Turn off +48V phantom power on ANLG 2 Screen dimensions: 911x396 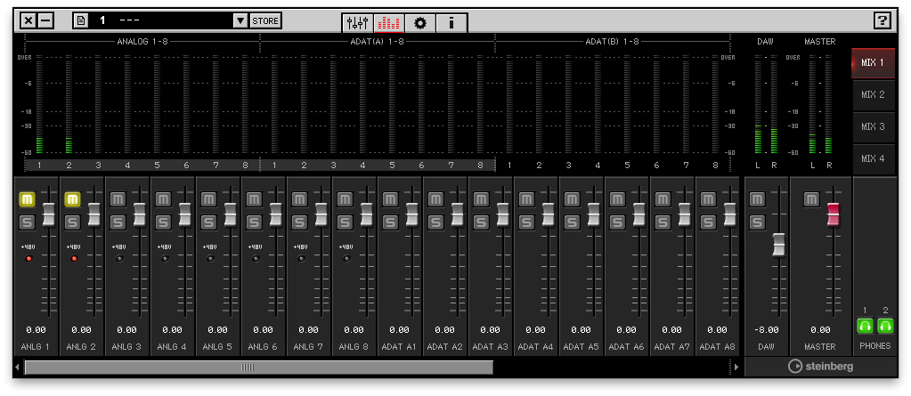74,258
